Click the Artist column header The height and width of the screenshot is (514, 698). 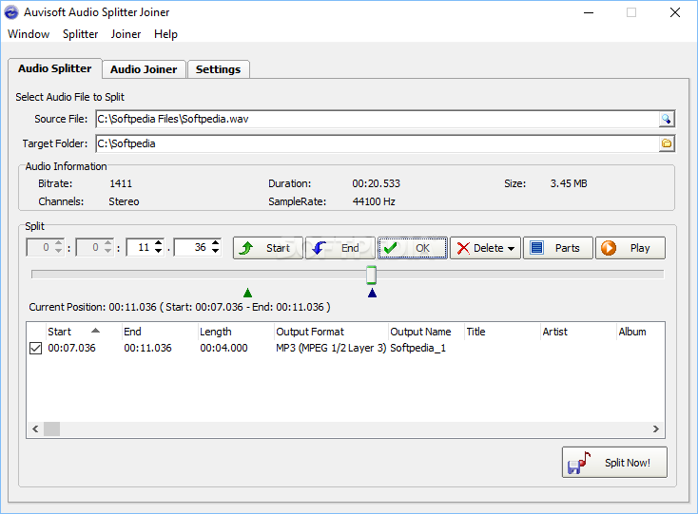click(x=579, y=332)
